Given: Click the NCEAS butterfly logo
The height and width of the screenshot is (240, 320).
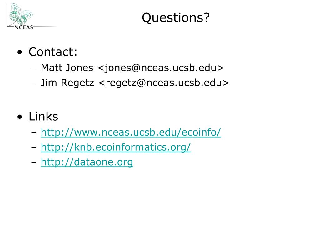Looking at the screenshot, I should [21, 14].
